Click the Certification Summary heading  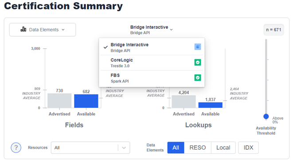pyautogui.click(x=63, y=6)
